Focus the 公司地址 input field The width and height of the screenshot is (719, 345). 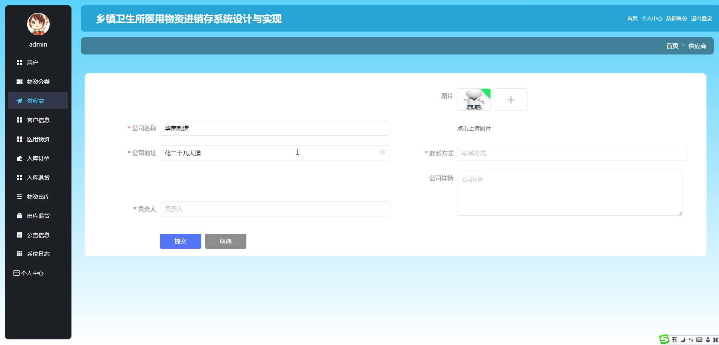275,153
